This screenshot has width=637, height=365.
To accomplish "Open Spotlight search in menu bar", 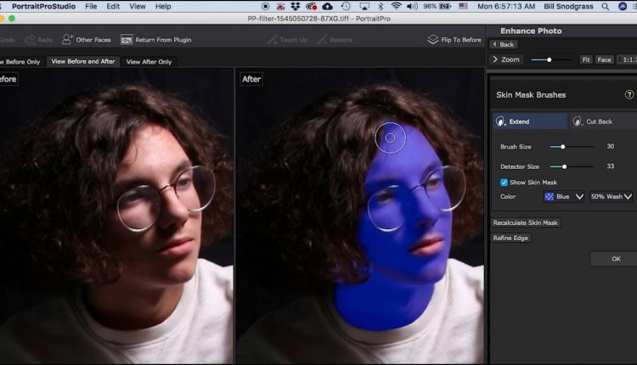I will click(606, 7).
